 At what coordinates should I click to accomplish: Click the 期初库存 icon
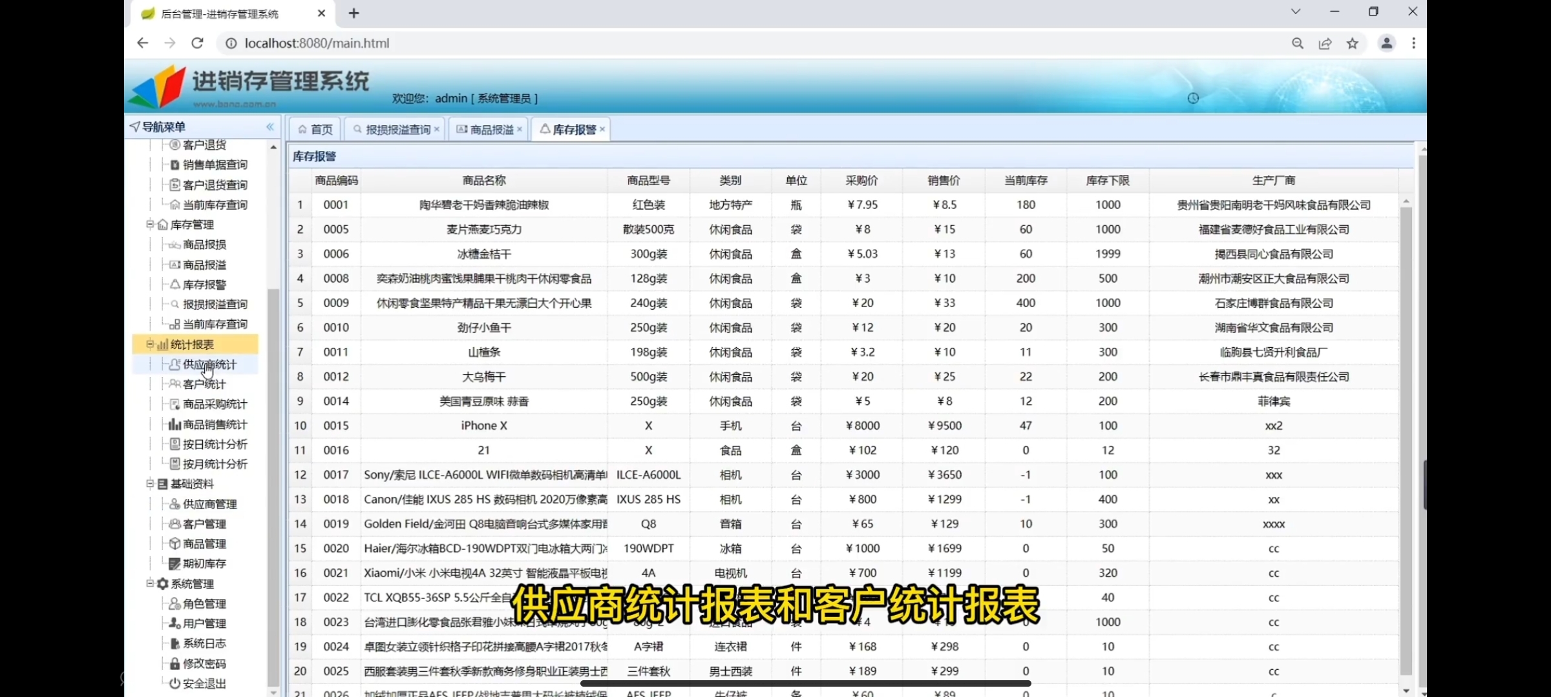point(174,563)
